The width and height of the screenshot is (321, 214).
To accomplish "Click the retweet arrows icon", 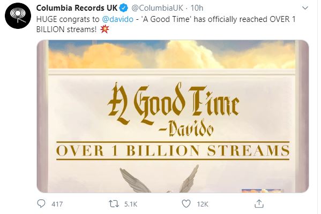I will click(x=114, y=204).
